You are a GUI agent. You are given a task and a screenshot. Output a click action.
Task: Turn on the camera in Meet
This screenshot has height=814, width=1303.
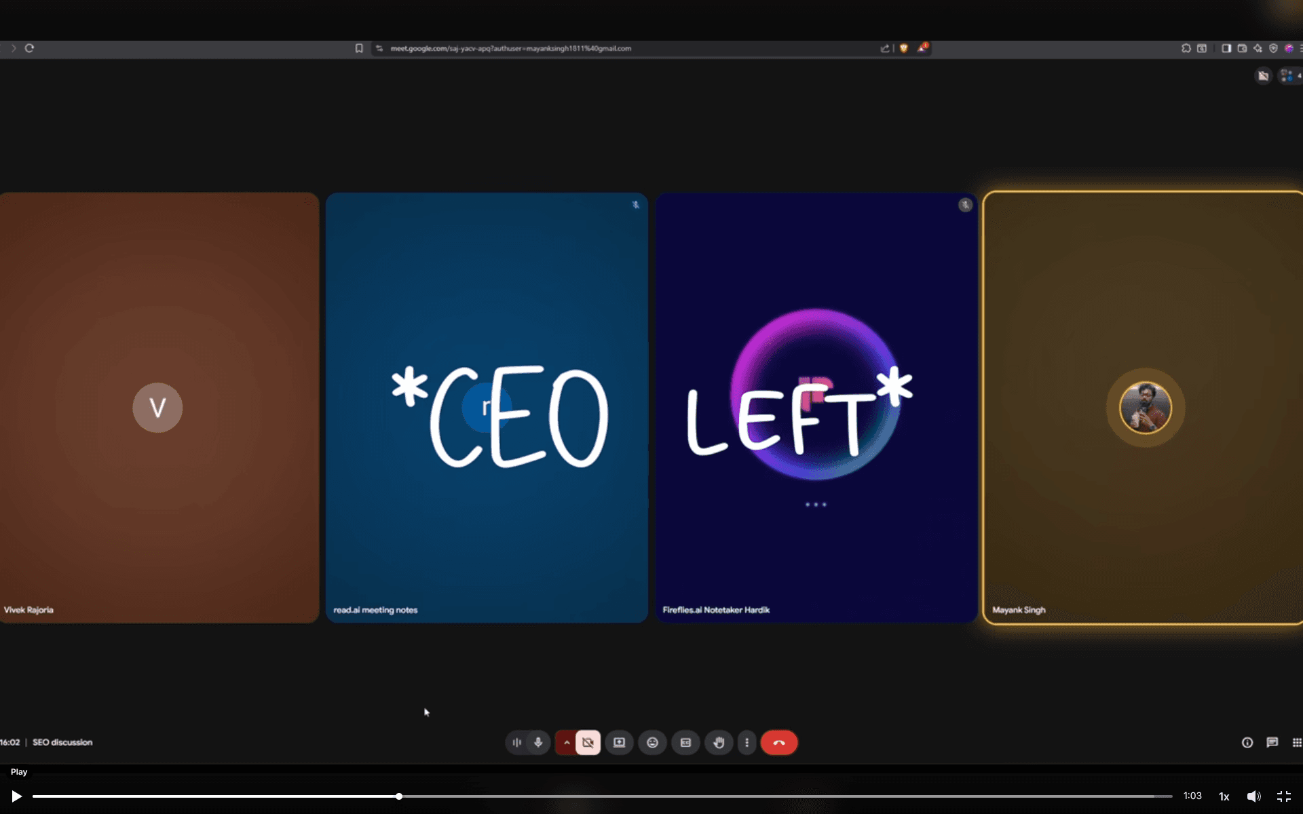[588, 743]
